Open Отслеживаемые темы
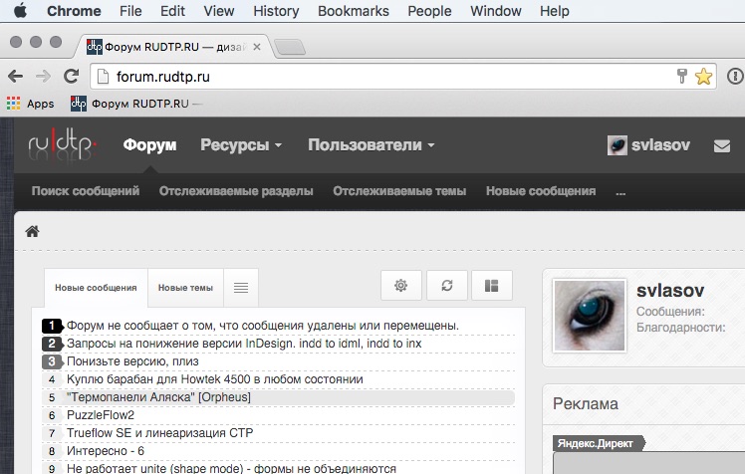 coord(399,191)
